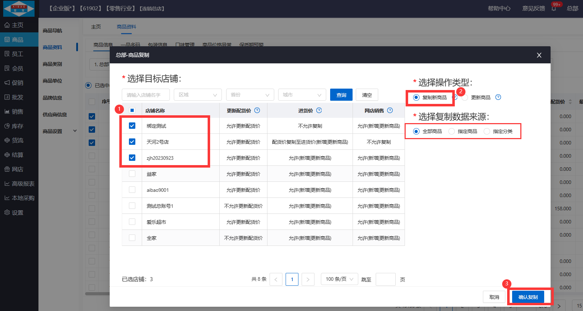Viewport: 583px width, 311px height.
Task: Open 员工 module in sidebar
Action: [x=19, y=54]
